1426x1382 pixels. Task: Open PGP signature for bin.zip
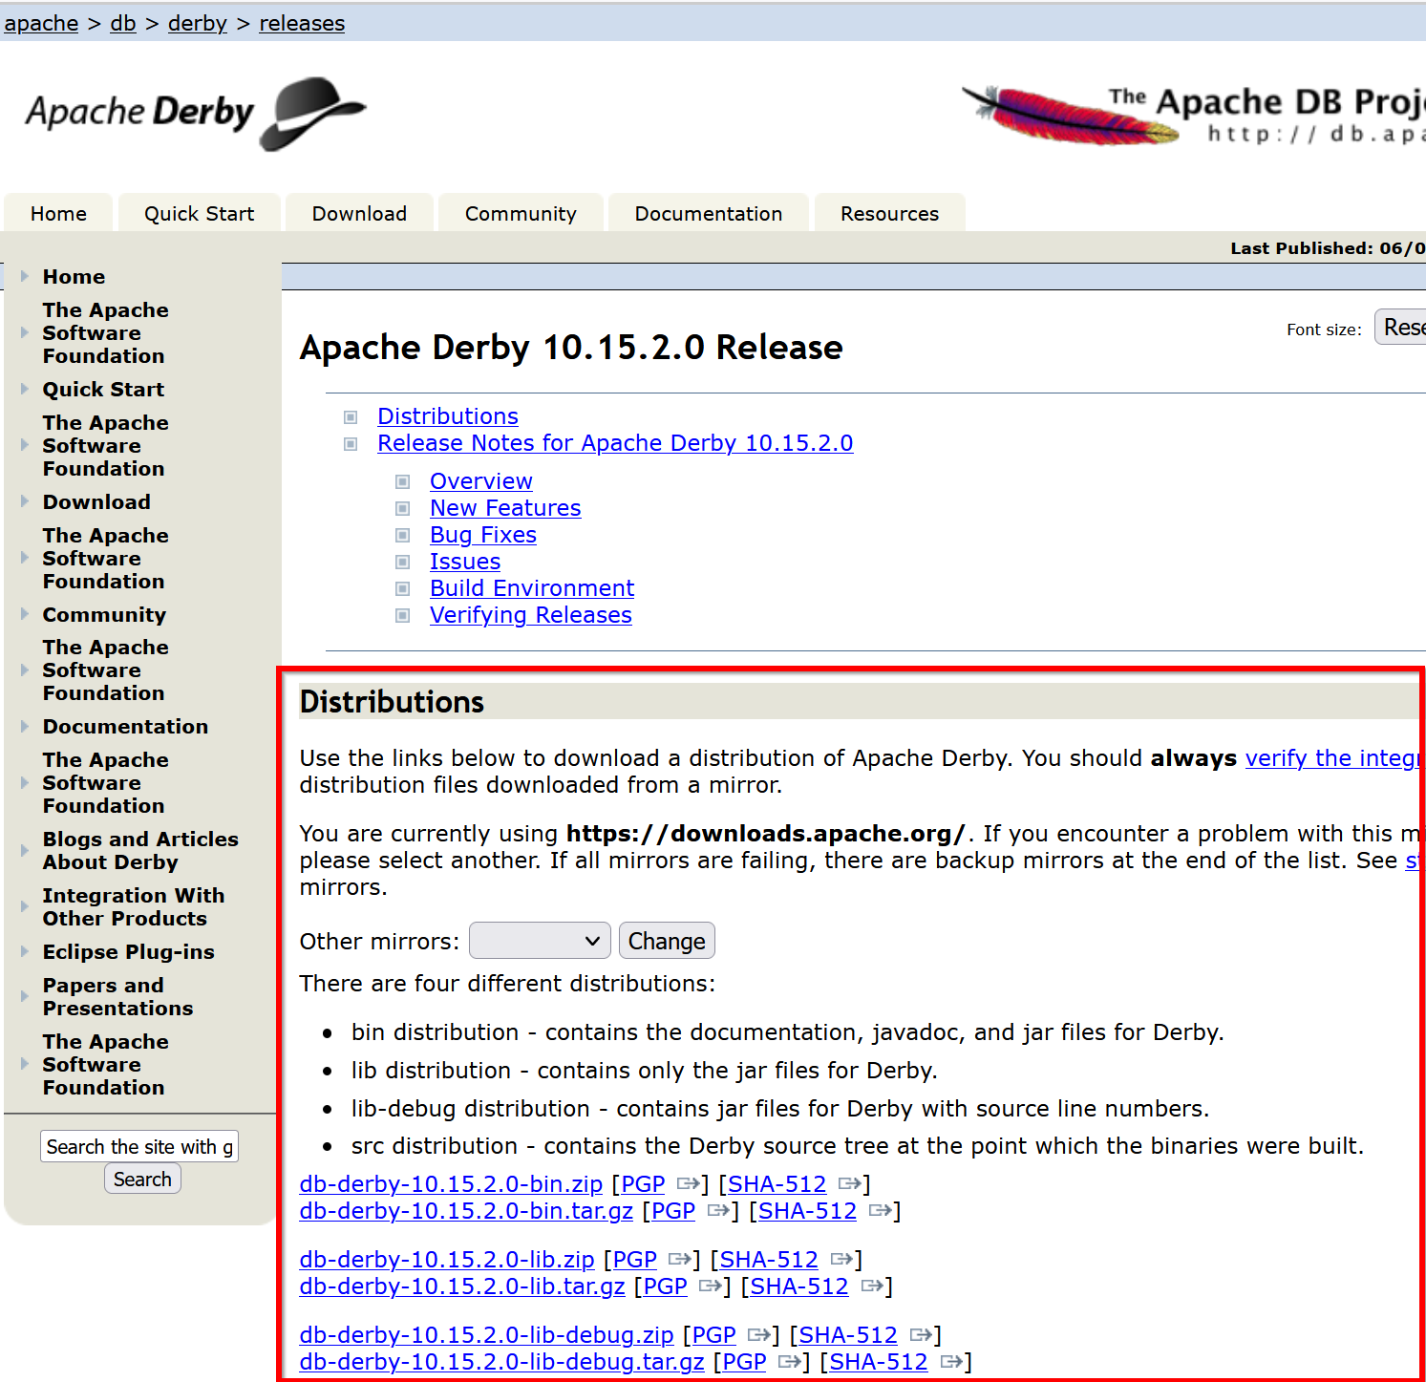(643, 1184)
